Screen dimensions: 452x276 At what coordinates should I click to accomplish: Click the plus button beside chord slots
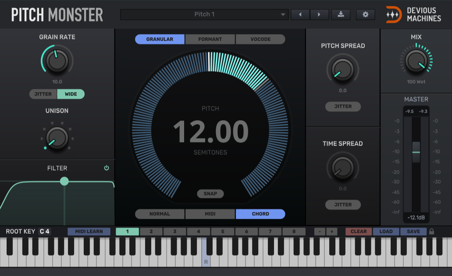point(332,231)
